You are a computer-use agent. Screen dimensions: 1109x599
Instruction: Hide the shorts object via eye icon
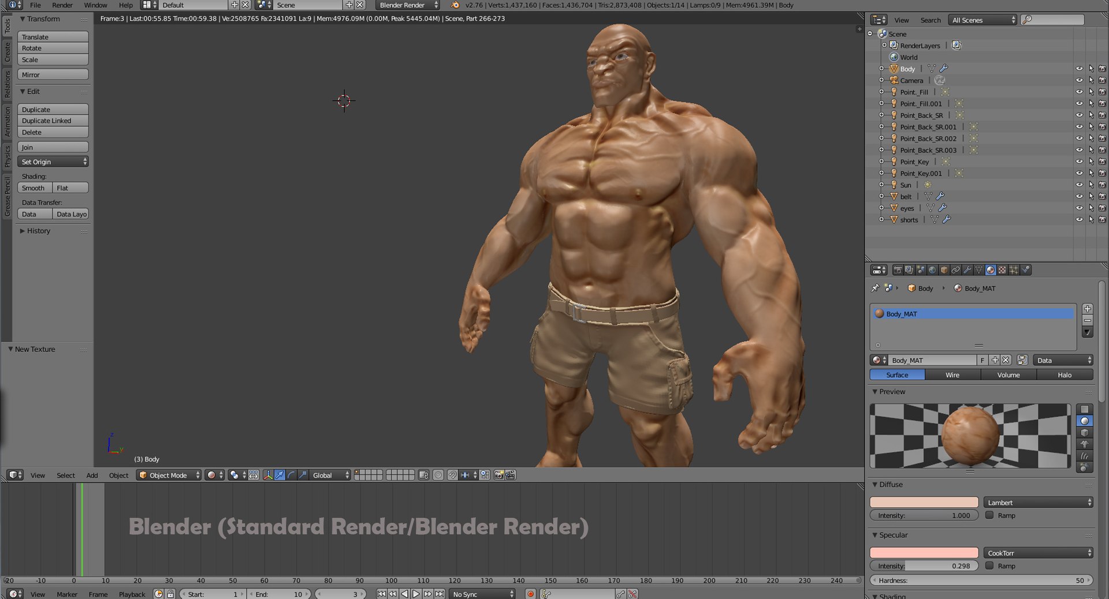(x=1079, y=220)
